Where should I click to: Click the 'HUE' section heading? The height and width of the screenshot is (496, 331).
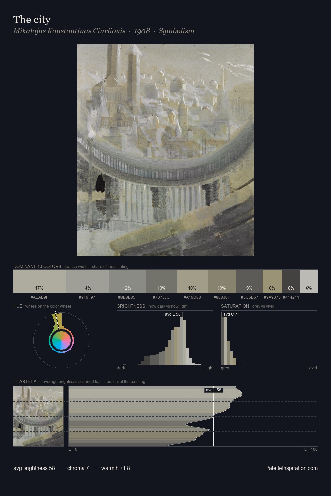(x=18, y=306)
